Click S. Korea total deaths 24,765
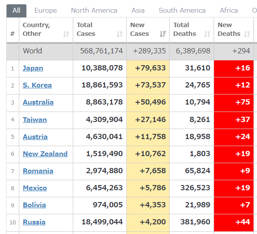The image size is (257, 234). 197,85
